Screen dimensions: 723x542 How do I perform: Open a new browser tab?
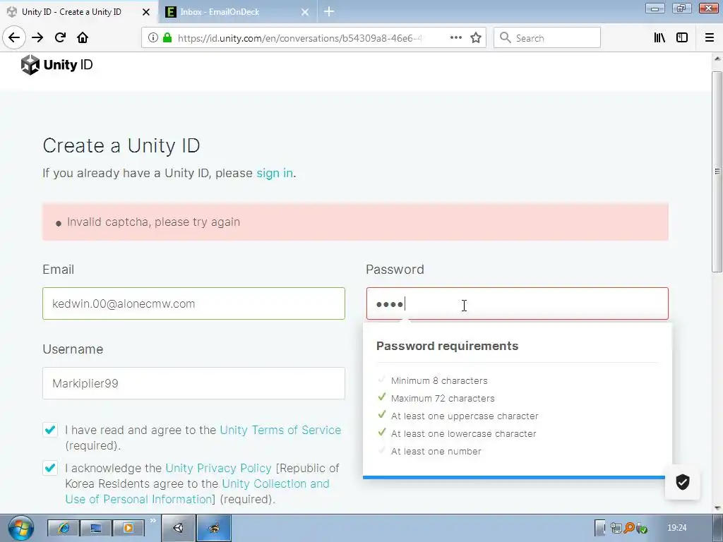tap(329, 11)
